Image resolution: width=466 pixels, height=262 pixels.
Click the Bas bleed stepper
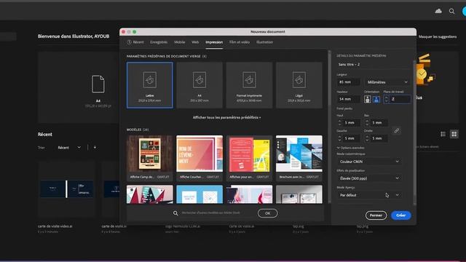[367, 123]
